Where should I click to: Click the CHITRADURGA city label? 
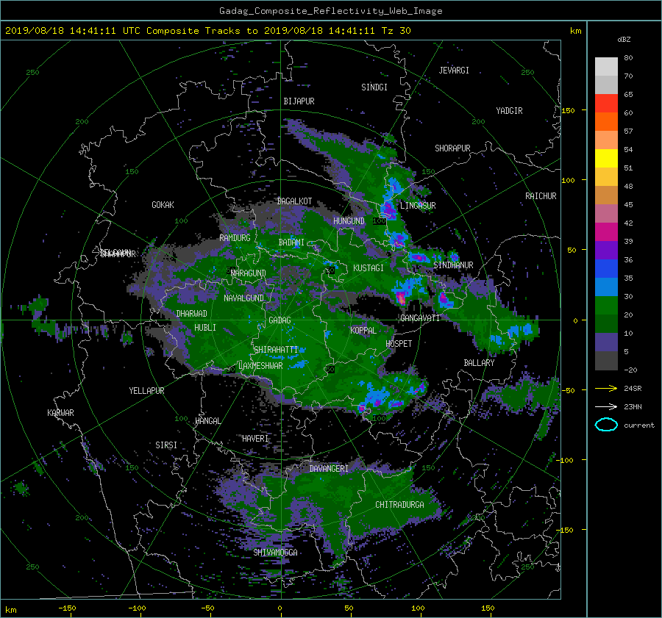point(399,505)
